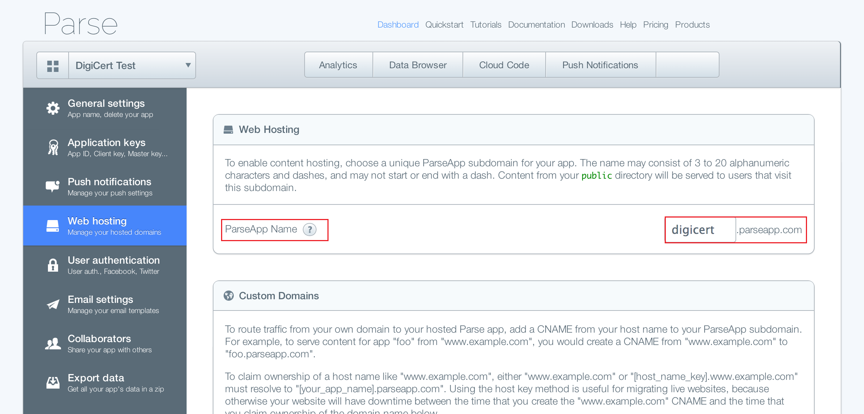Click the apps grid icon
Screen dimensions: 864x414
53,66
